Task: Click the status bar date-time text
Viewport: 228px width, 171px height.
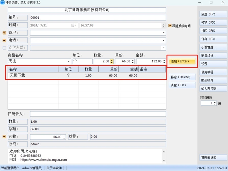Action: (212, 168)
